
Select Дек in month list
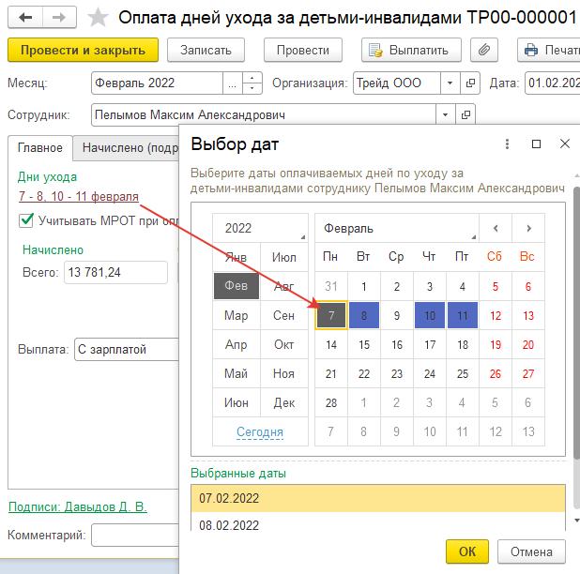coord(284,402)
